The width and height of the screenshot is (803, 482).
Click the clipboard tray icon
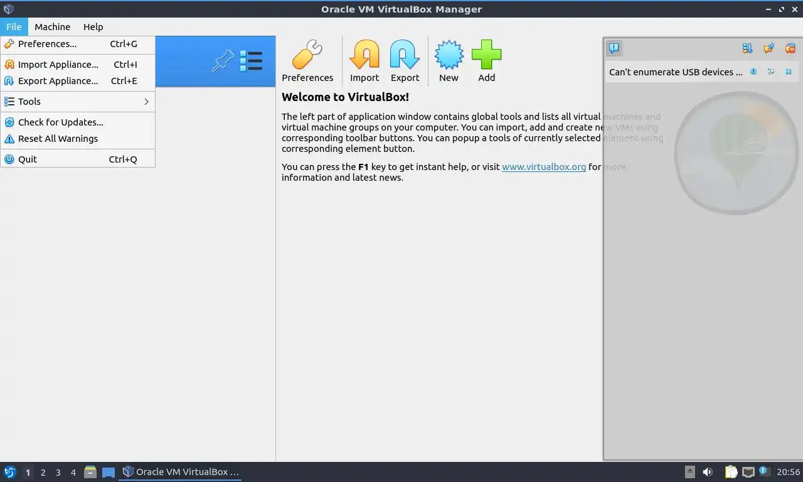731,472
